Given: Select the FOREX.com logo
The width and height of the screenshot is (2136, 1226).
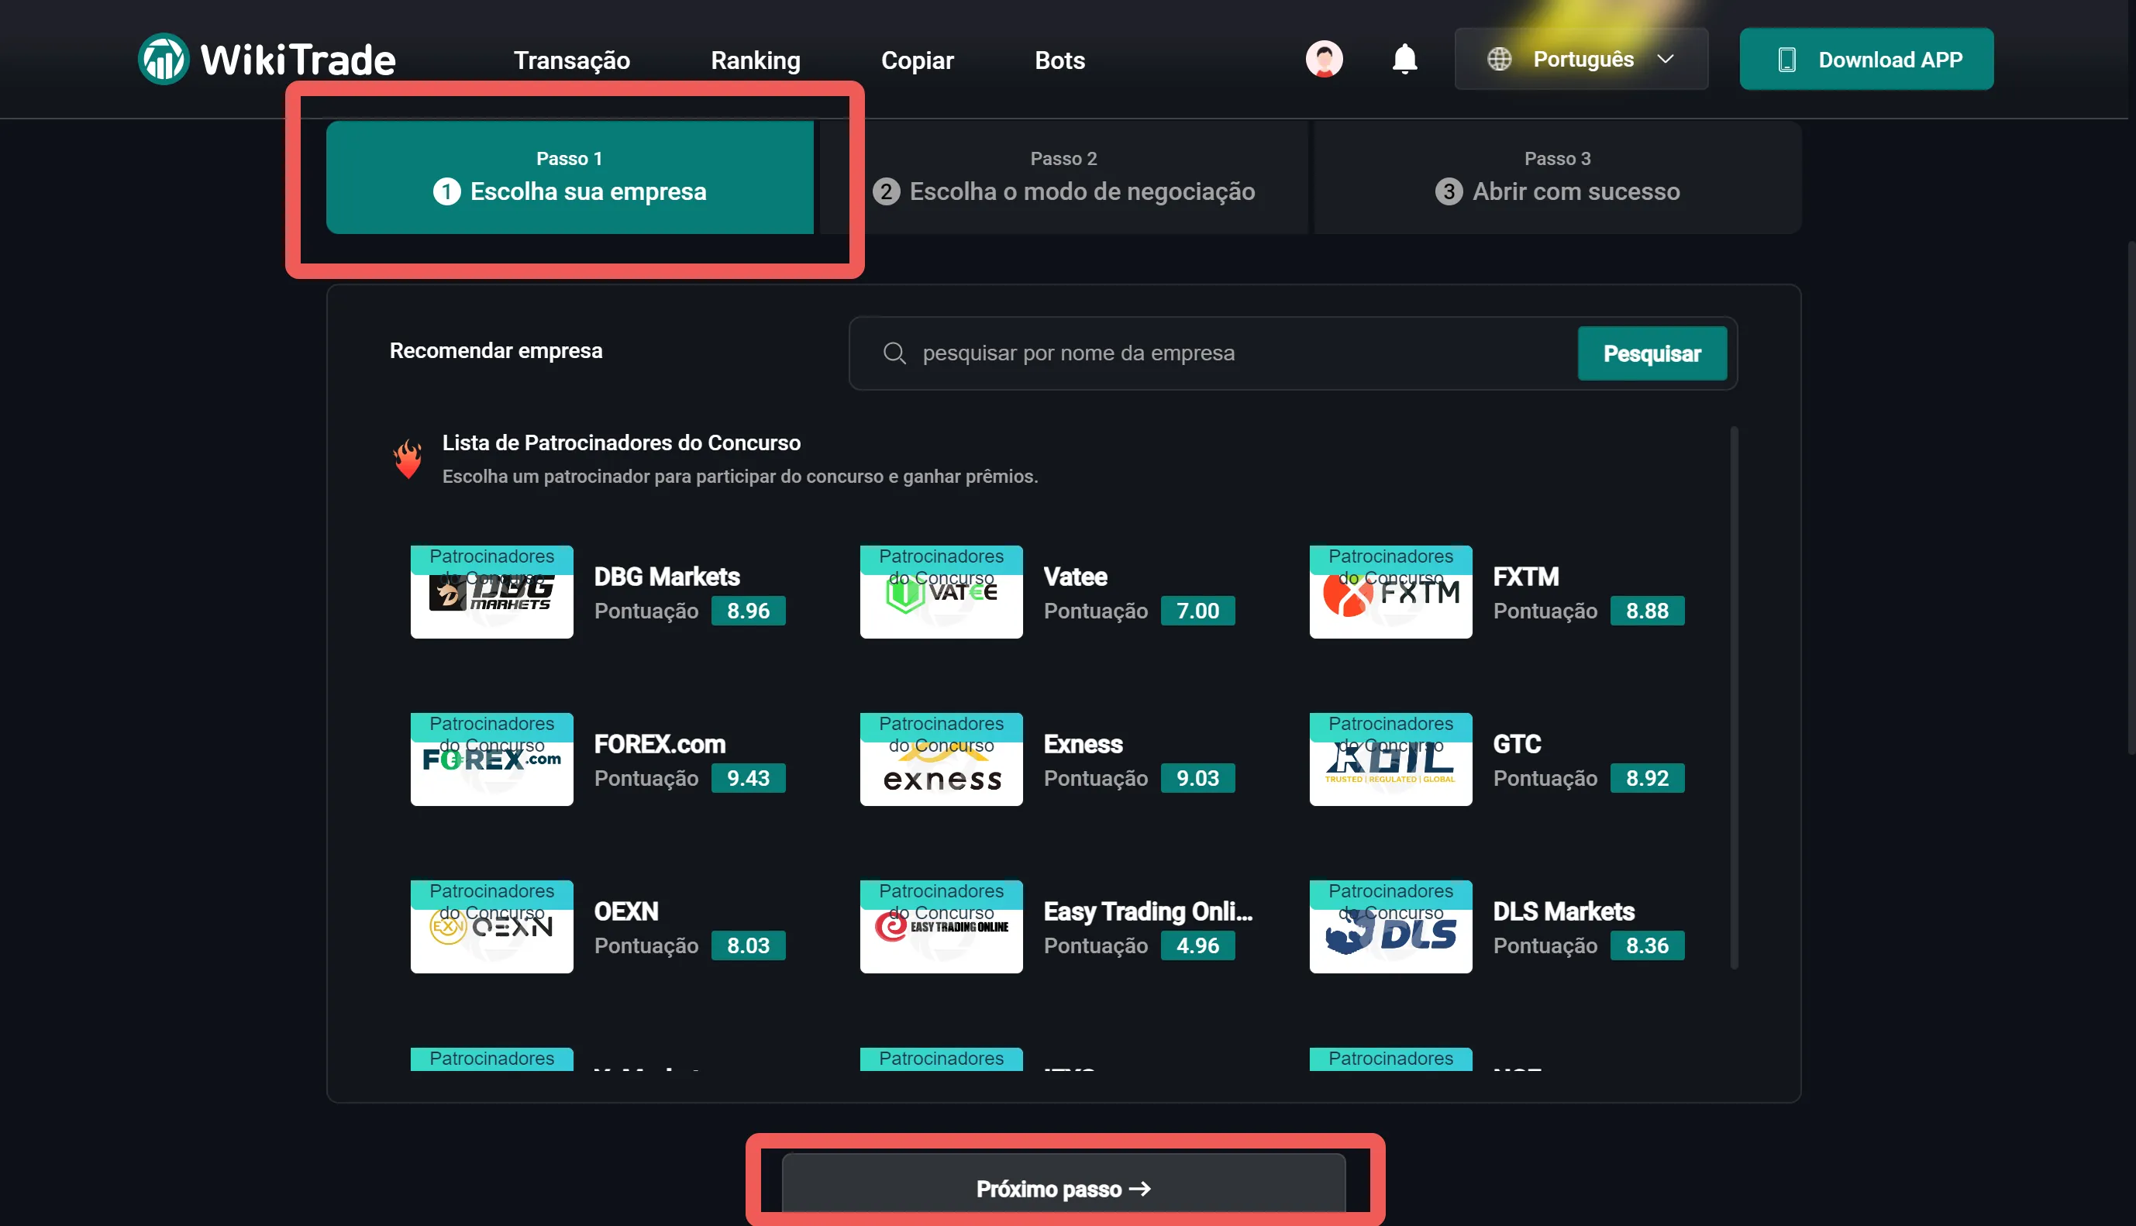Looking at the screenshot, I should 491,759.
